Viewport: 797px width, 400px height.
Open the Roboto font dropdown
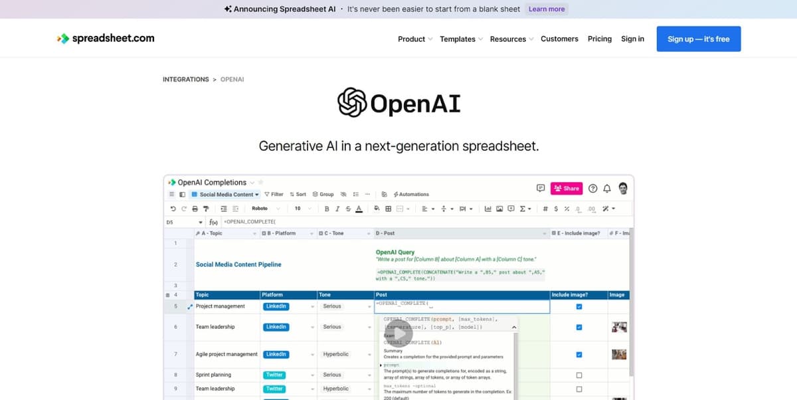pyautogui.click(x=266, y=209)
